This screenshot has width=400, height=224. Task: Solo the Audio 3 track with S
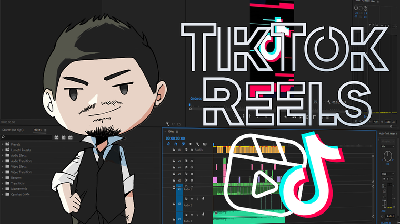click(x=197, y=215)
